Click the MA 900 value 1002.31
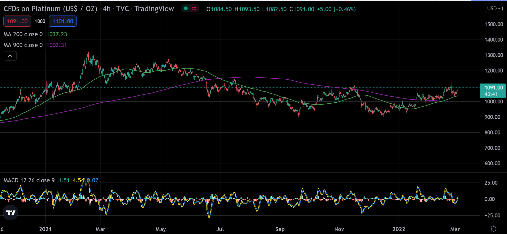507x234 pixels. (x=57, y=45)
